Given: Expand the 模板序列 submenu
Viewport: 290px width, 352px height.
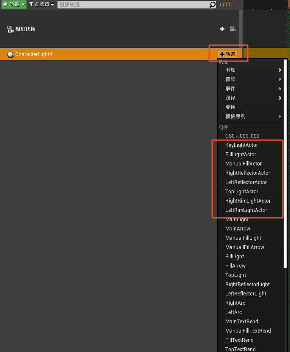Looking at the screenshot, I should tap(249, 116).
